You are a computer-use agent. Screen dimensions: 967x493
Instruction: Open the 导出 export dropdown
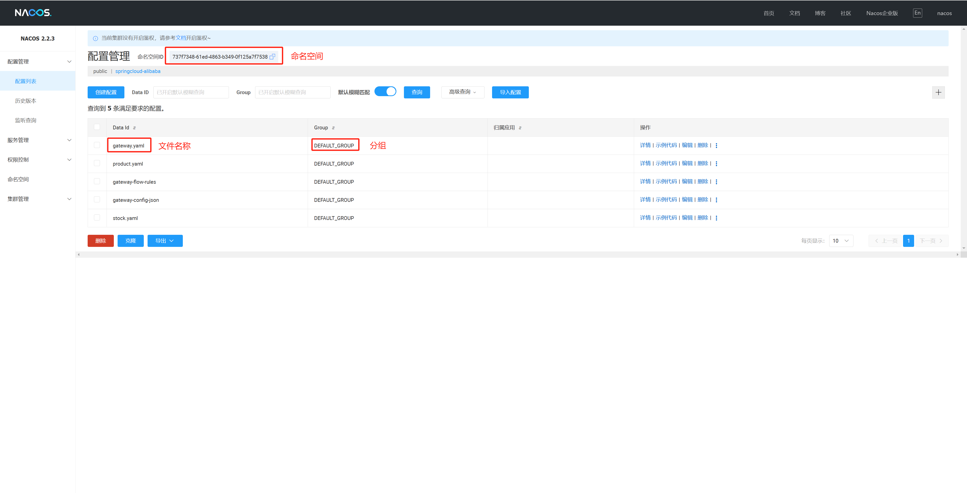[165, 241]
